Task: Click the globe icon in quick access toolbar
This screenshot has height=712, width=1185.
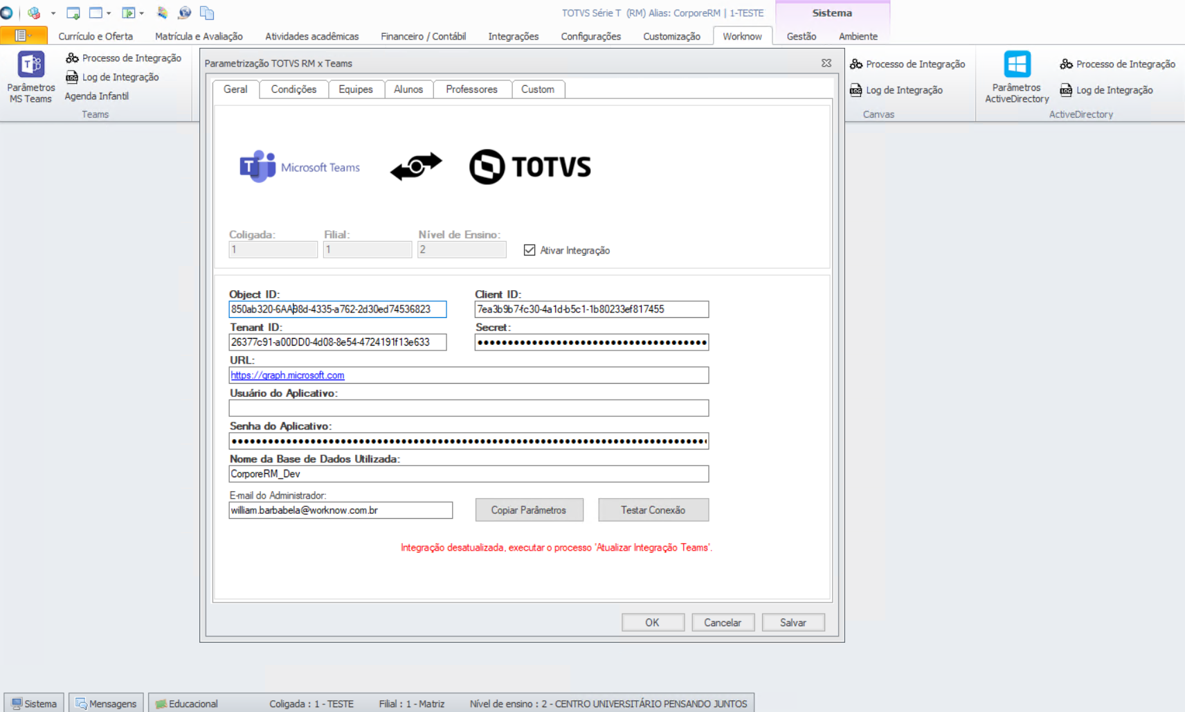Action: pyautogui.click(x=184, y=13)
